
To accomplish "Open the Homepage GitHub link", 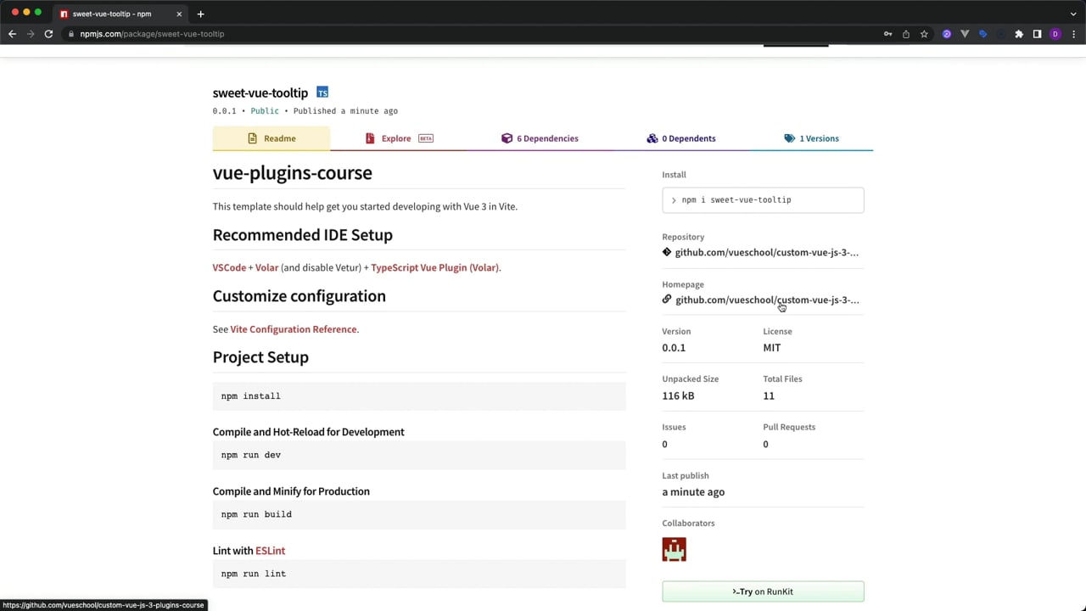I will click(x=767, y=300).
